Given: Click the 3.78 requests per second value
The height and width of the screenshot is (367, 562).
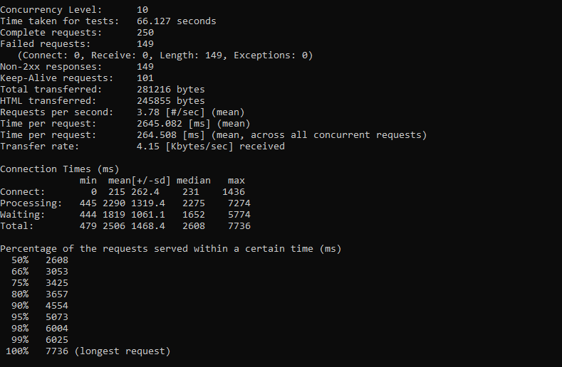Looking at the screenshot, I should point(148,112).
